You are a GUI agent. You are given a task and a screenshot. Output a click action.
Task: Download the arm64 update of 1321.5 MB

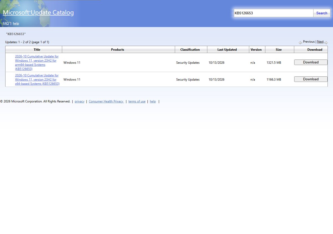[x=311, y=62]
